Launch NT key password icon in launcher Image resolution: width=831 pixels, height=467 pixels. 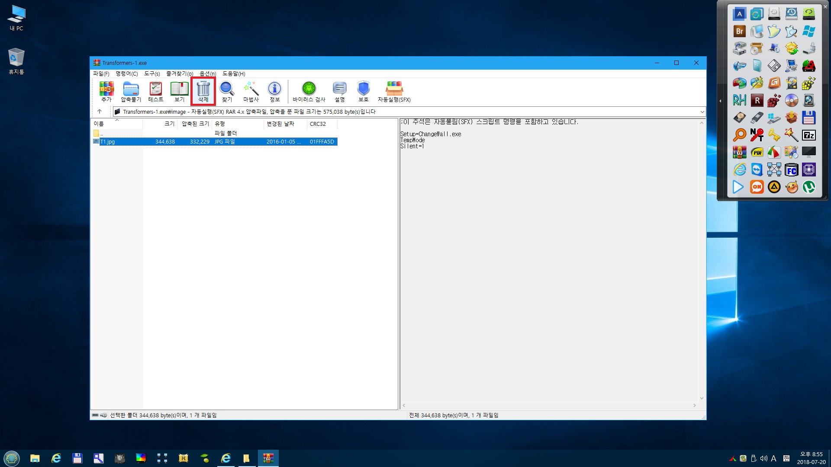tap(757, 135)
